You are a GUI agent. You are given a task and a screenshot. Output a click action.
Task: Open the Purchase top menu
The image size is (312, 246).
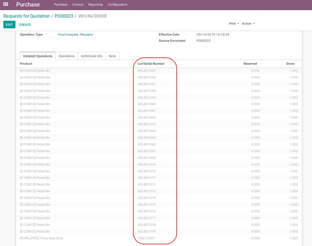tap(61, 4)
